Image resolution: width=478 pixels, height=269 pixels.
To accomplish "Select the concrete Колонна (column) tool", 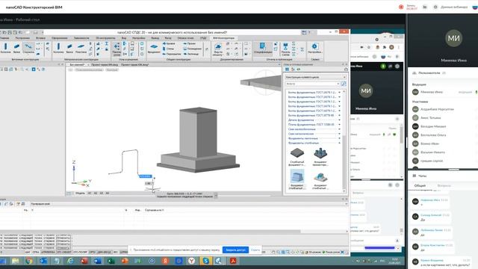I will [5, 48].
